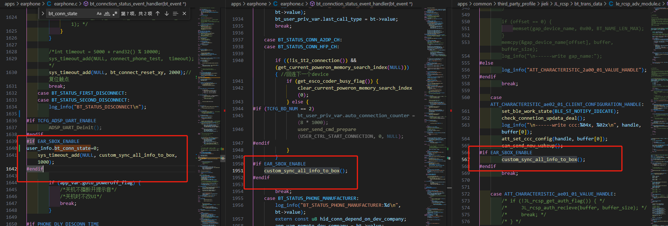Click the find input containing bt_conn_state

pyautogui.click(x=71, y=13)
